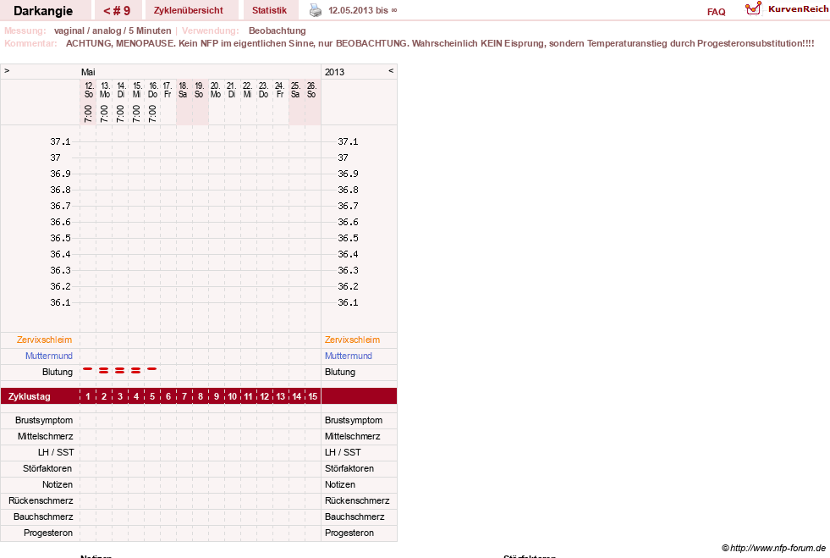
Task: Click the left LH / SST row label
Action: [x=56, y=452]
